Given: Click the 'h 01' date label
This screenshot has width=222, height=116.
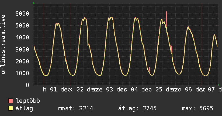Looking at the screenshot, I should point(50,90).
